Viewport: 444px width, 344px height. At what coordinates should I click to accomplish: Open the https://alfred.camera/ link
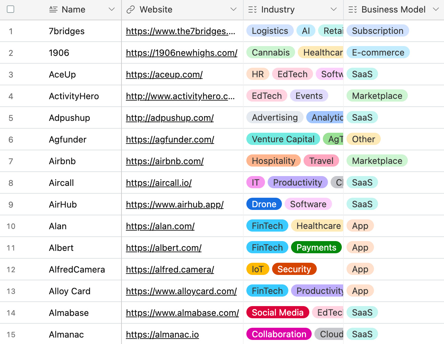(x=170, y=270)
